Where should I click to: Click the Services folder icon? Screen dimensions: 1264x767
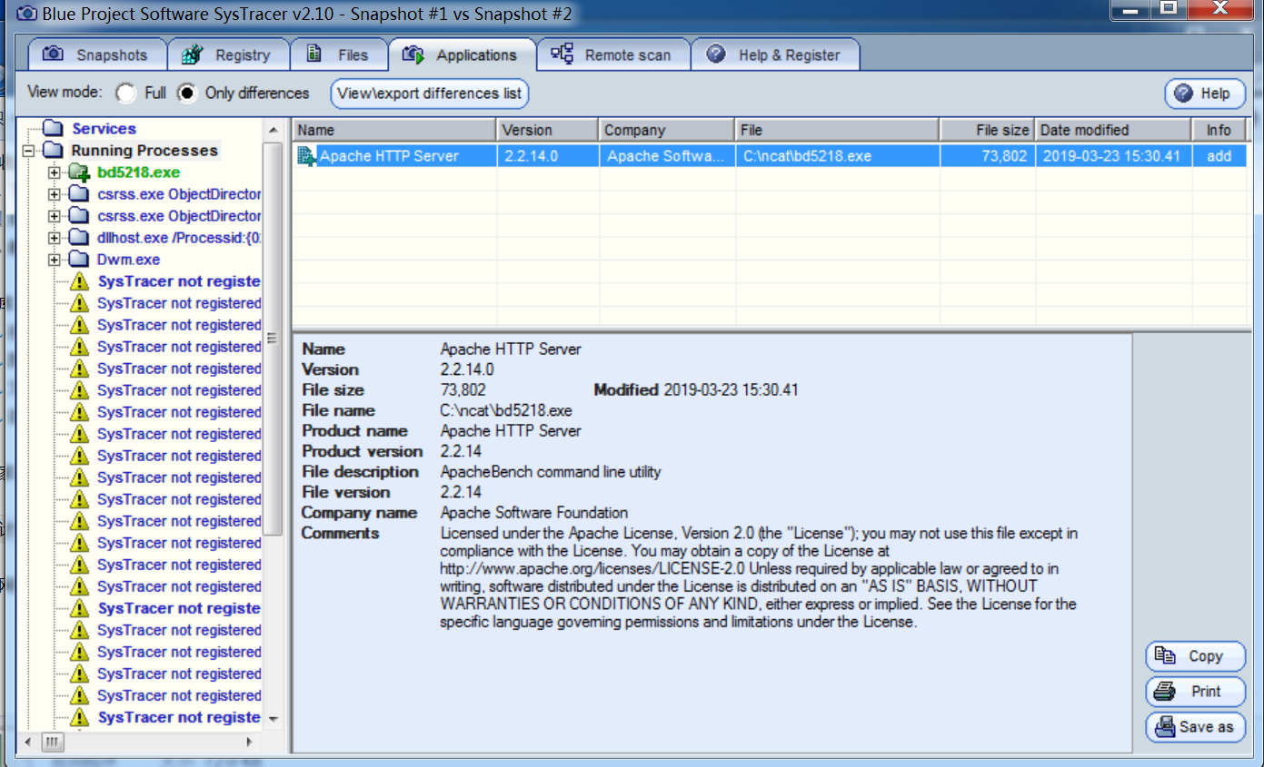point(54,129)
